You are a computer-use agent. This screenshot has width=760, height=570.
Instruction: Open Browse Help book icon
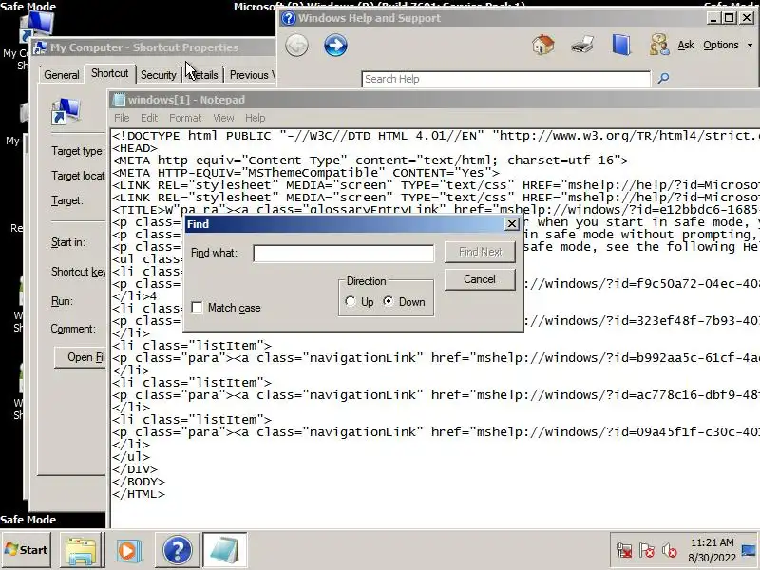pos(621,45)
